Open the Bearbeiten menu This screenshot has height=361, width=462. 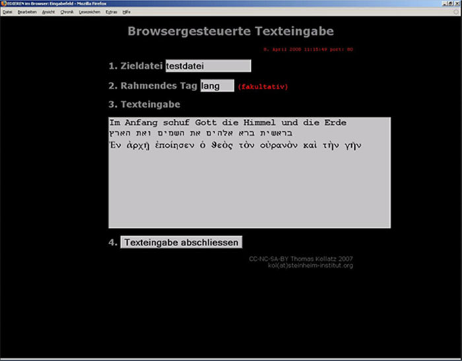coord(27,12)
